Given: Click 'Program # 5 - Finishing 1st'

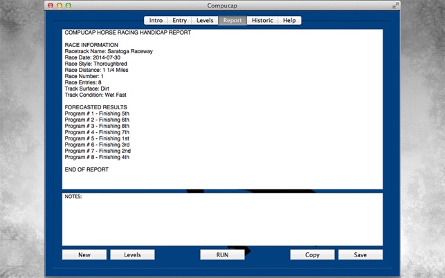Looking at the screenshot, I should coord(97,138).
